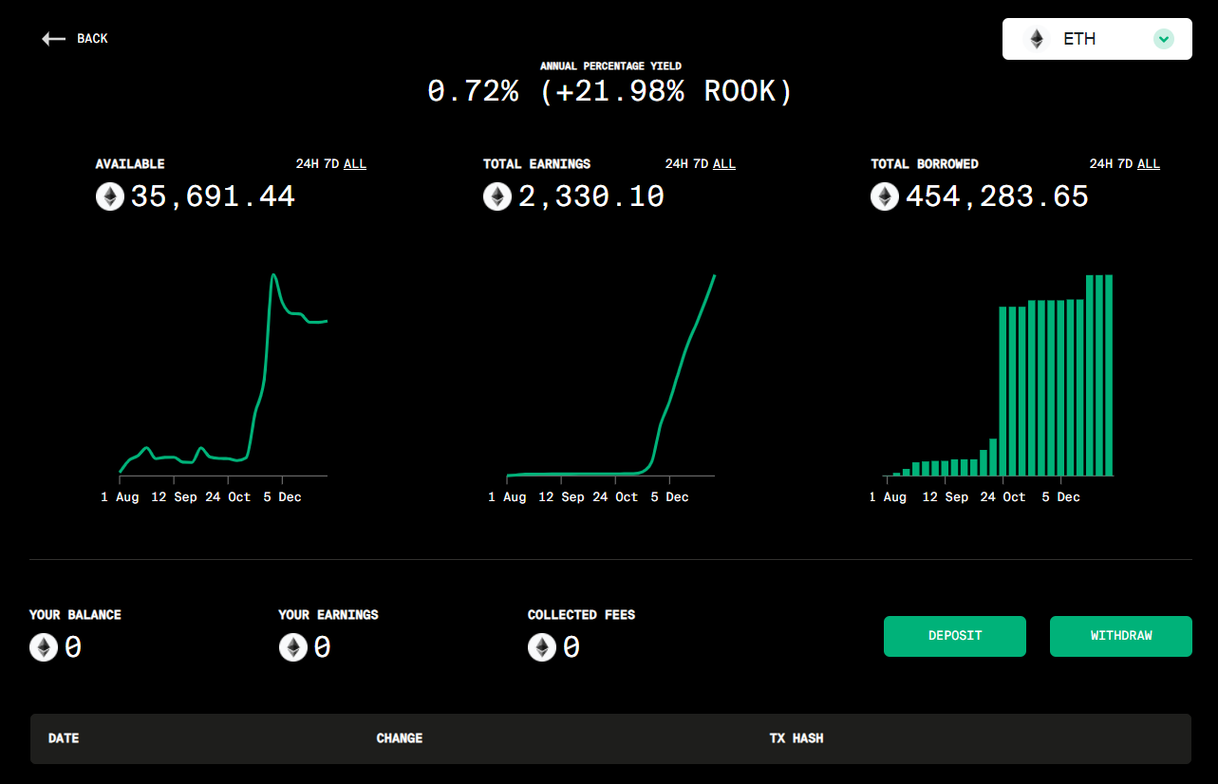Select 24H range for Total Borrowed chart

click(x=1101, y=164)
